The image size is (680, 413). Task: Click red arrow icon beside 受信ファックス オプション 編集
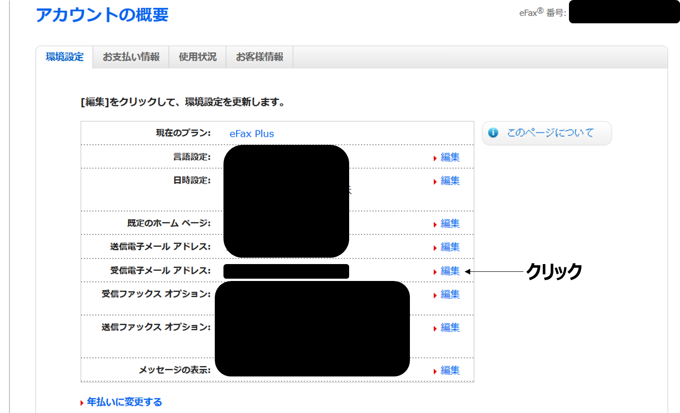pos(435,296)
